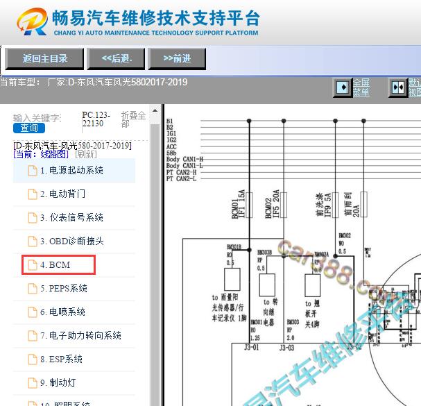421x406 pixels.
Task: Click the PT CAN2-L bus label
Action: tap(181, 178)
